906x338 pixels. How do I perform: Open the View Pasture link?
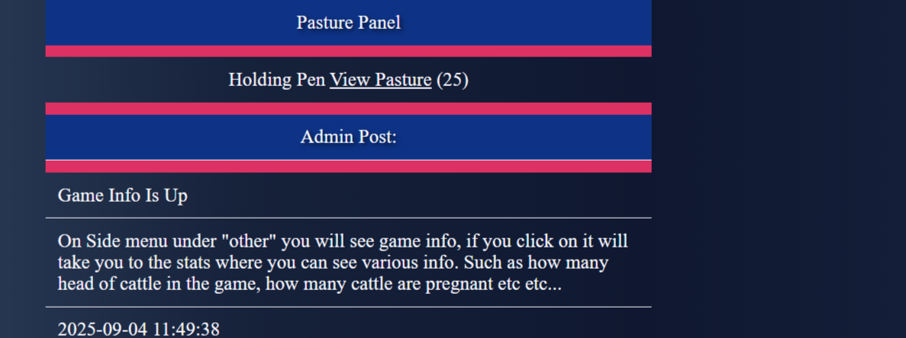[380, 80]
